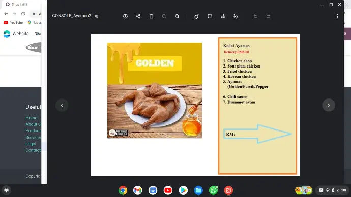Click the redo arrow icon
The width and height of the screenshot is (351, 197).
(x=268, y=16)
